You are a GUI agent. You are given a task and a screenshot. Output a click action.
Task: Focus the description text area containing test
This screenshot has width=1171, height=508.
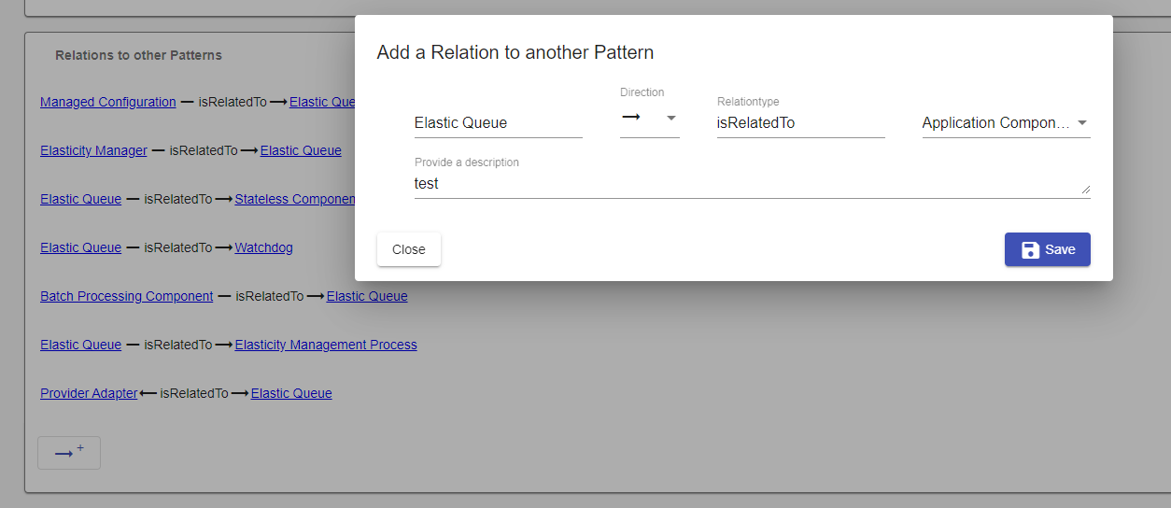[x=752, y=184]
